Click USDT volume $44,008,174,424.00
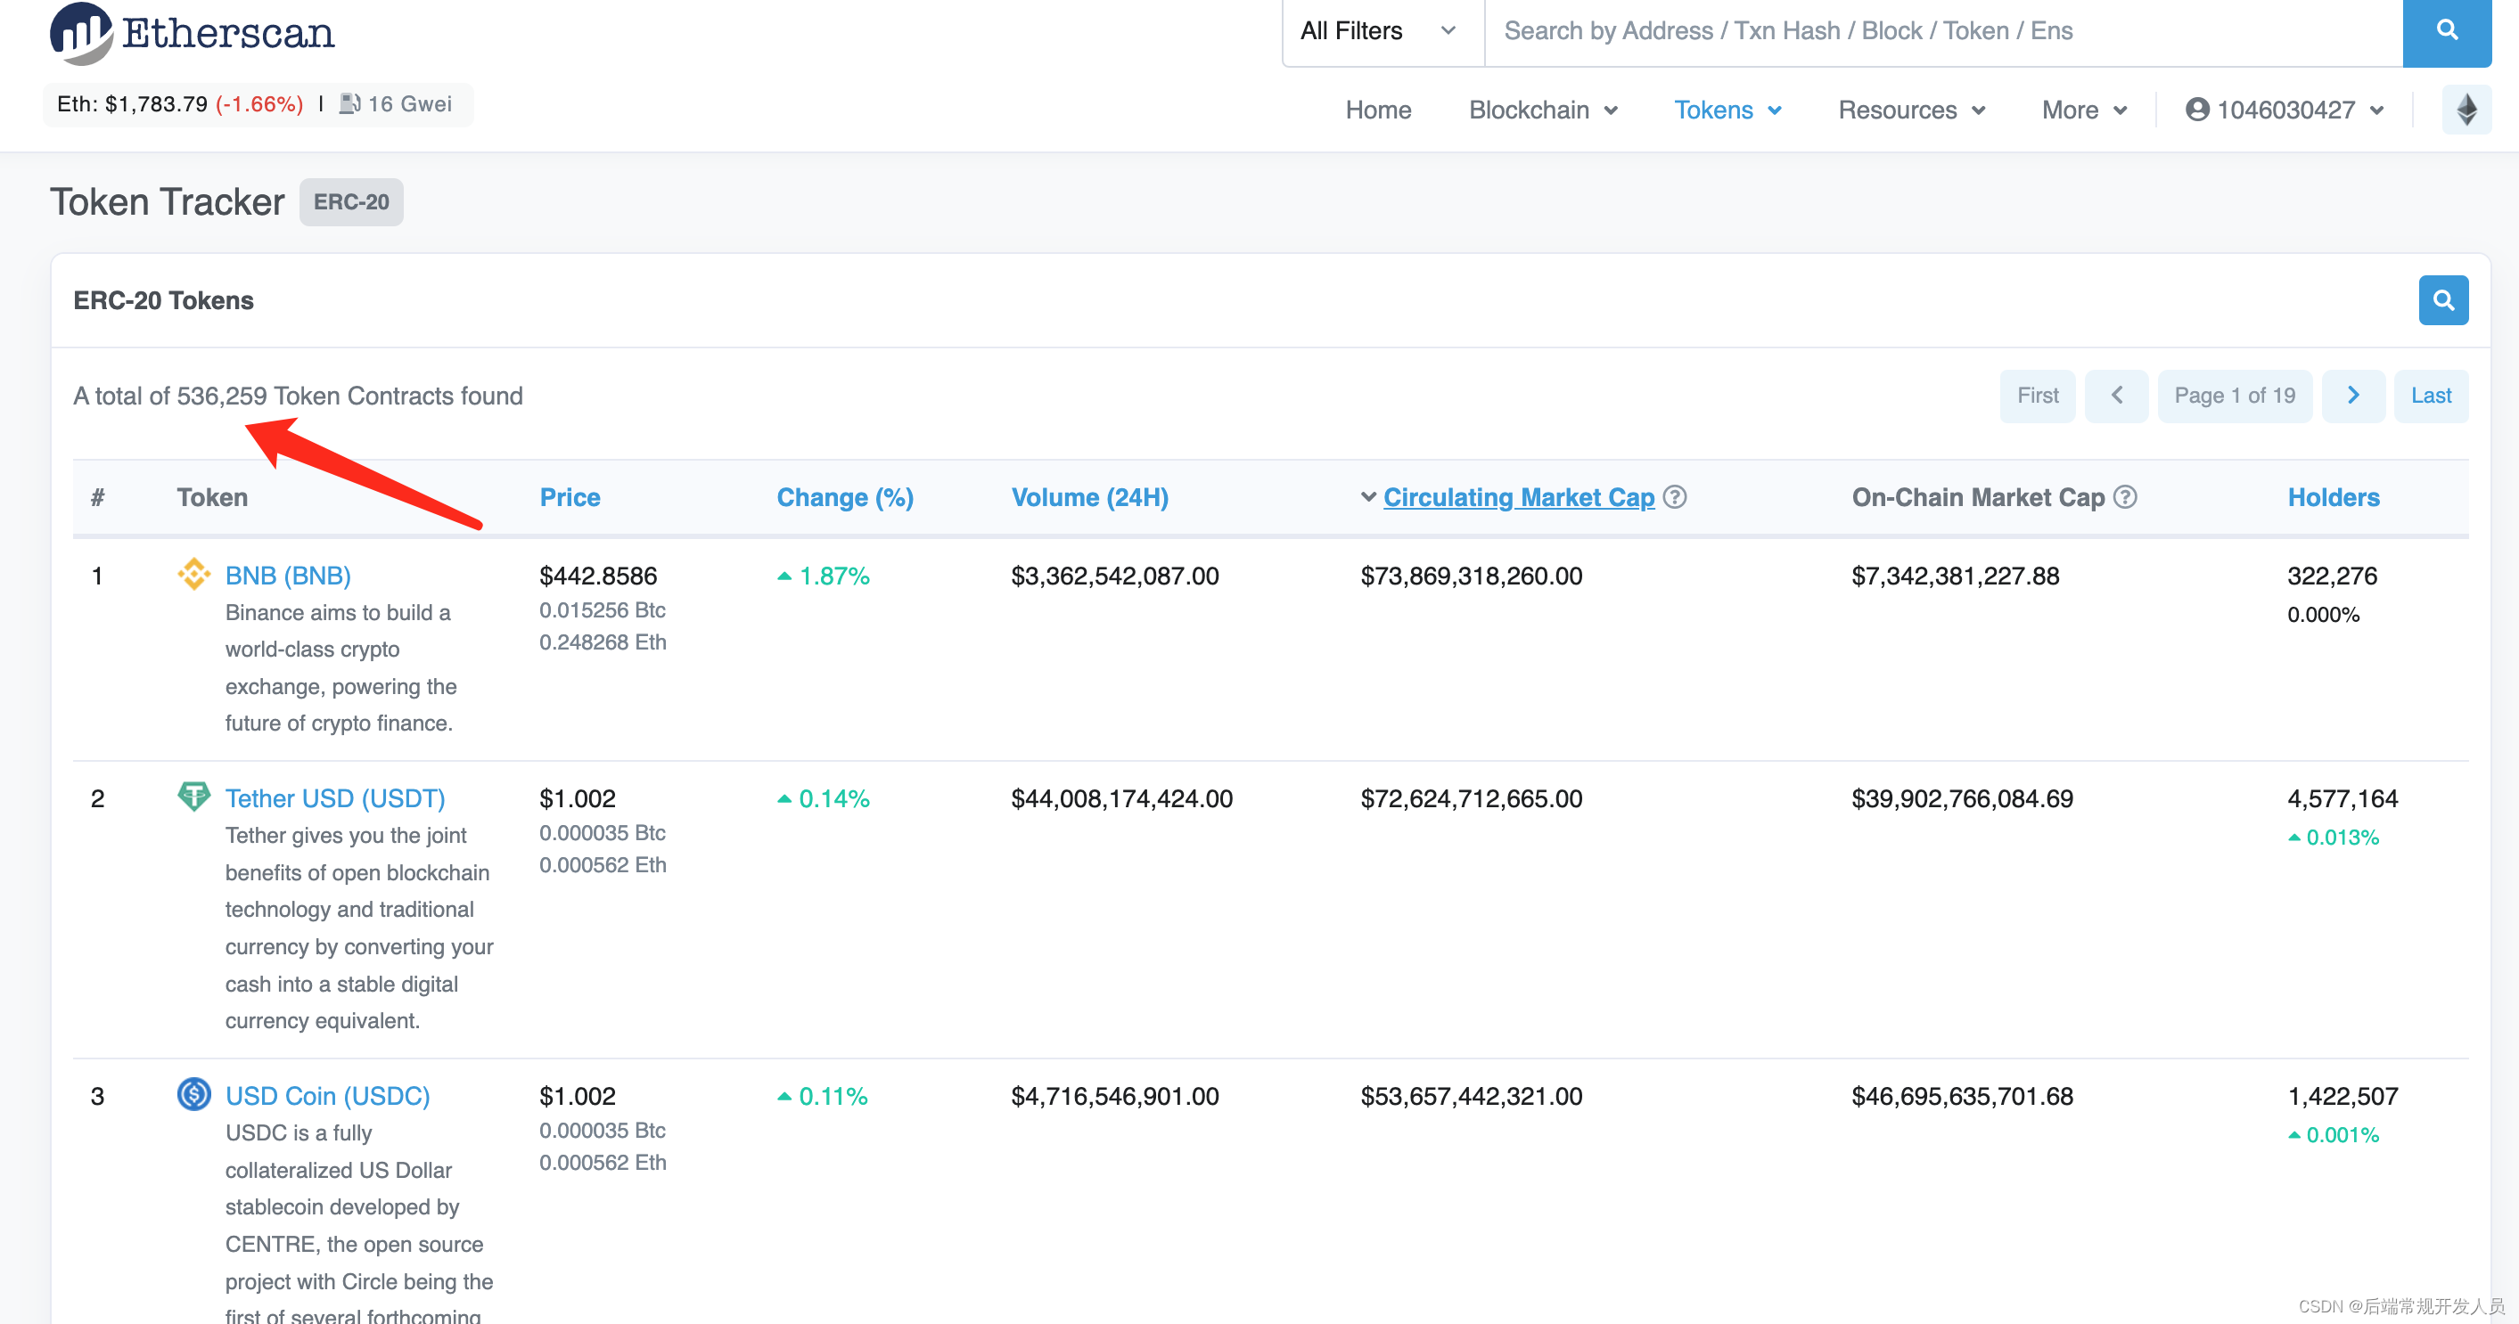 1121,798
